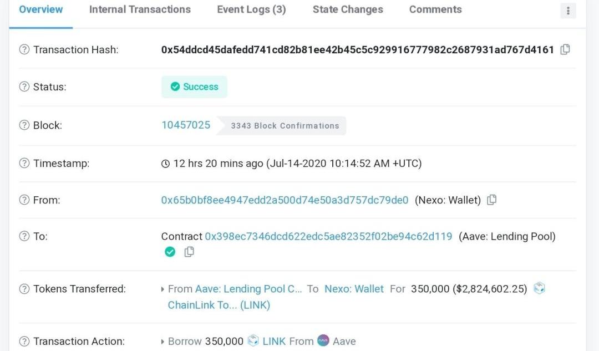Switch to the Internal Transactions tab
The image size is (599, 351).
click(140, 9)
